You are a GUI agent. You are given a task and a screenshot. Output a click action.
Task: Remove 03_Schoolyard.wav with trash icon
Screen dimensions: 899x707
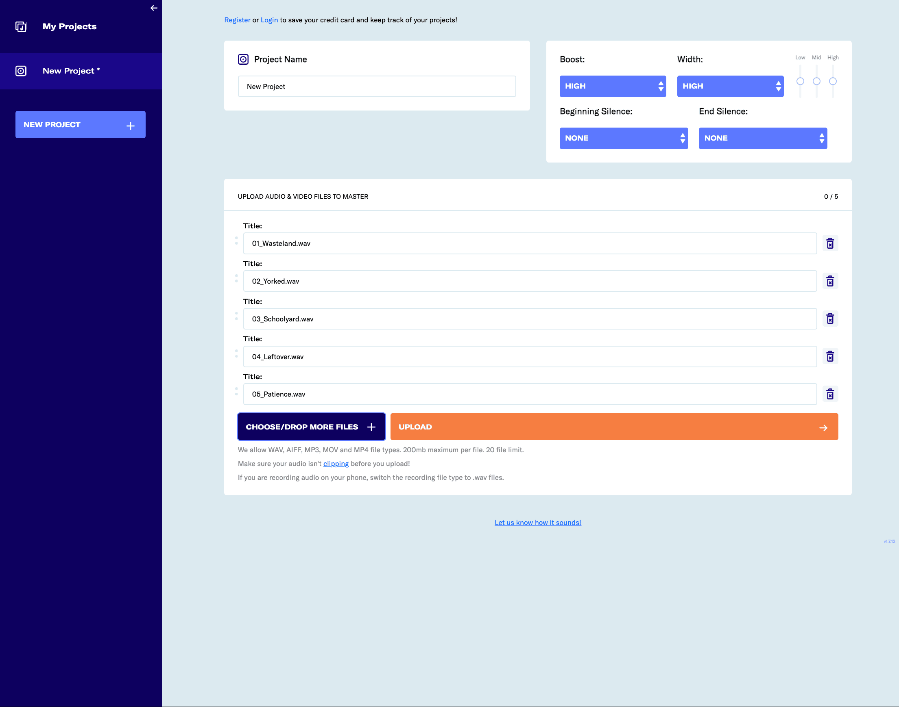coord(830,319)
